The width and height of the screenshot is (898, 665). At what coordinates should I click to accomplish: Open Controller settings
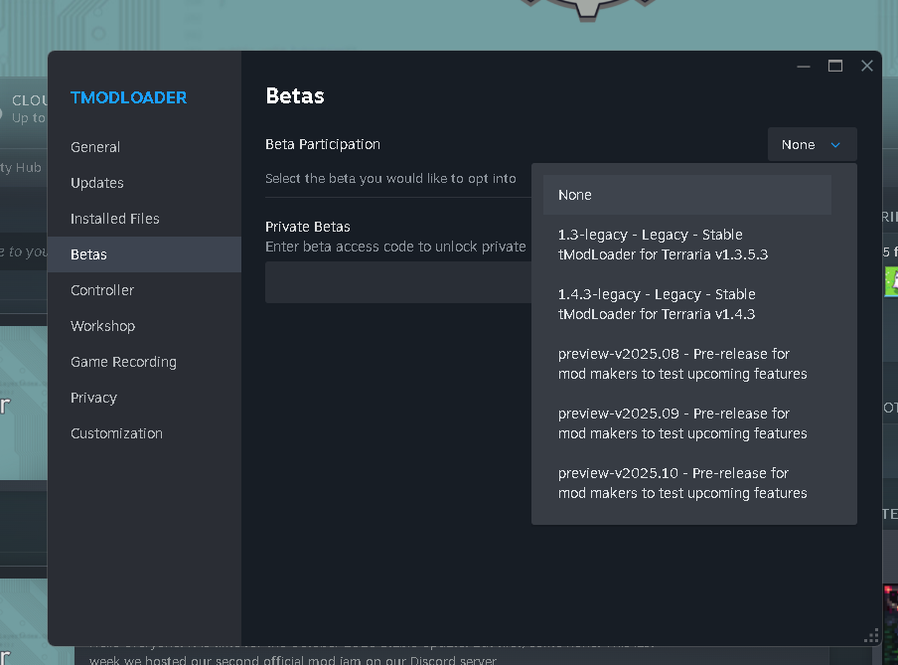click(x=102, y=290)
